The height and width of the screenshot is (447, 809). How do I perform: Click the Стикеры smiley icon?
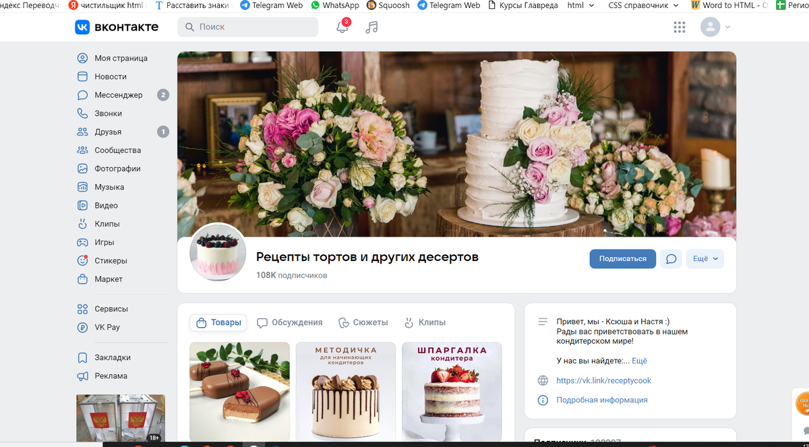pyautogui.click(x=82, y=260)
